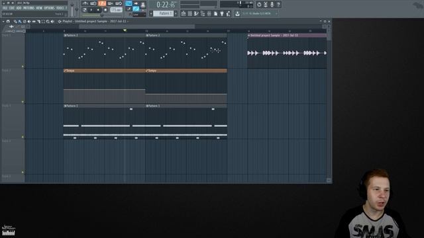Open the playlist clip source selector icon

[60, 21]
